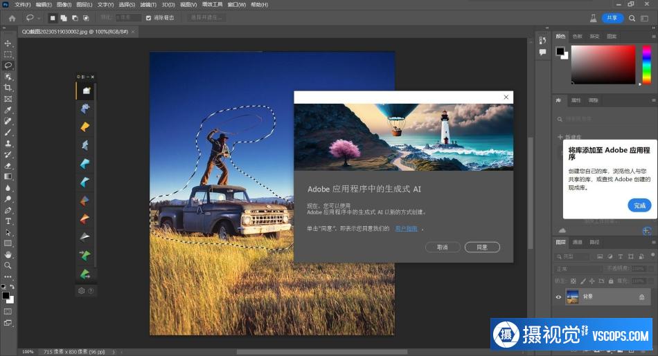The image size is (658, 356).
Task: Select the Pen tool
Action: (8, 210)
